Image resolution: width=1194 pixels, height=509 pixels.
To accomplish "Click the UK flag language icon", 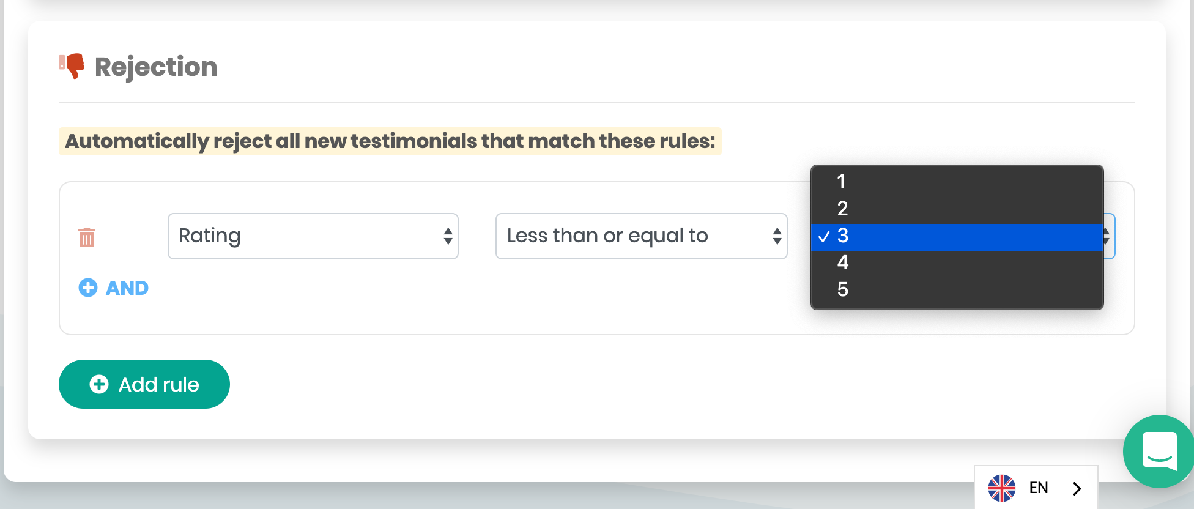I will (1001, 488).
